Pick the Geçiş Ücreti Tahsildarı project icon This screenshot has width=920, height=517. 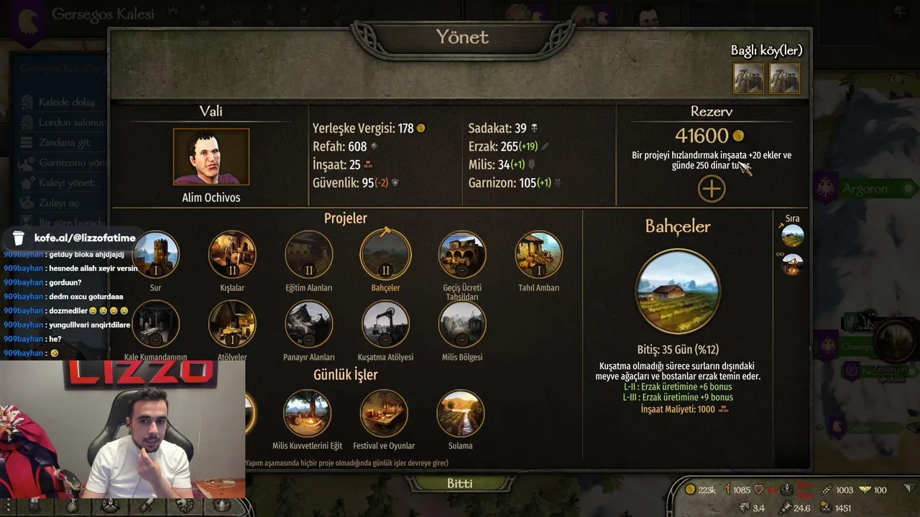[x=462, y=254]
